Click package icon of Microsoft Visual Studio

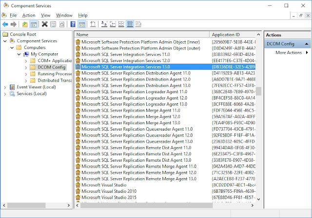(x=78, y=185)
